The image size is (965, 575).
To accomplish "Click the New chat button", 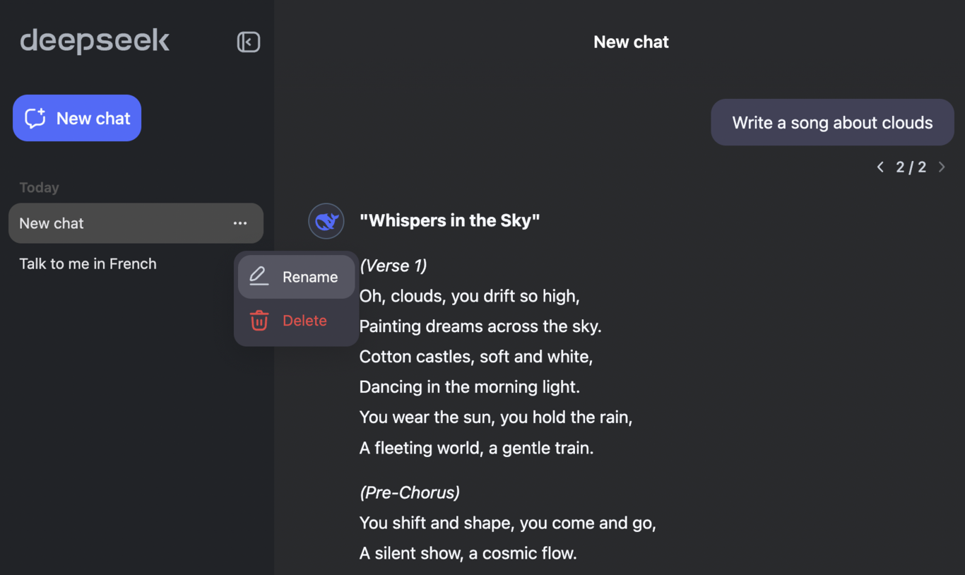I will tap(76, 117).
